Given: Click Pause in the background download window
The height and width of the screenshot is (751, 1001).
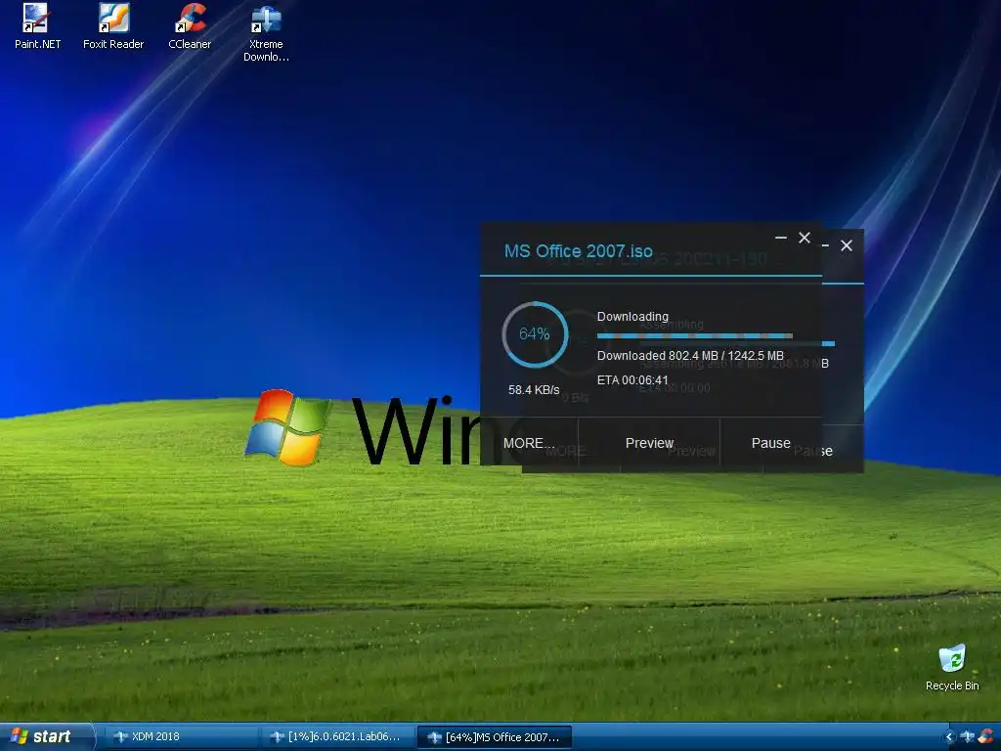Looking at the screenshot, I should (x=826, y=451).
